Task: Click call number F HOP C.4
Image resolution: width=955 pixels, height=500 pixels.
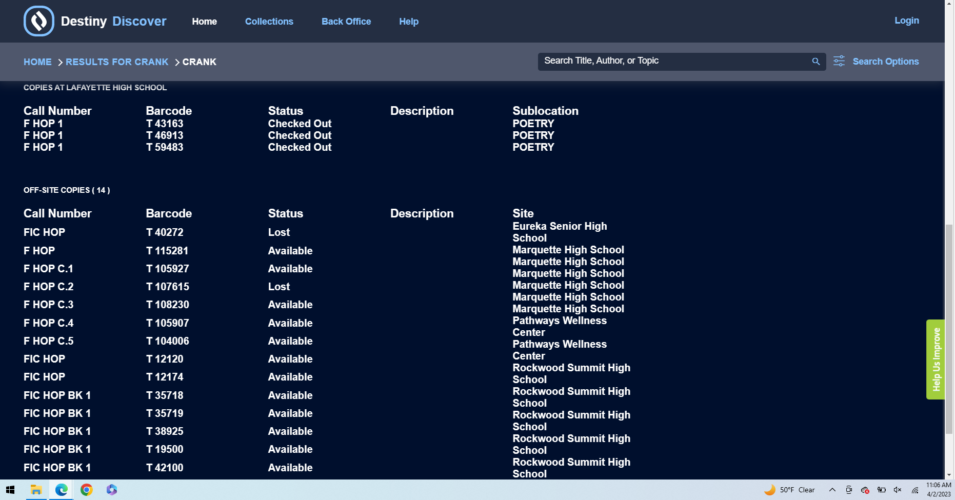Action: point(49,323)
